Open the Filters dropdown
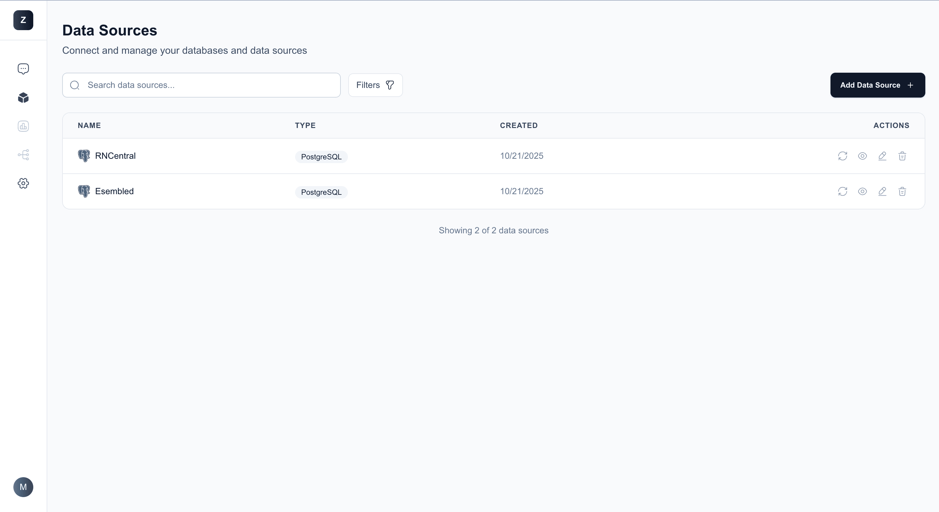The image size is (939, 512). [x=375, y=85]
